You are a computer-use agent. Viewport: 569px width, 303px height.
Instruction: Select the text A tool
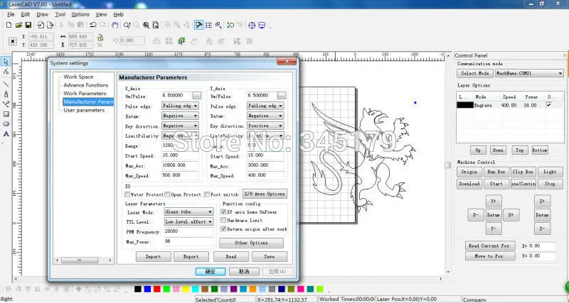click(6, 134)
